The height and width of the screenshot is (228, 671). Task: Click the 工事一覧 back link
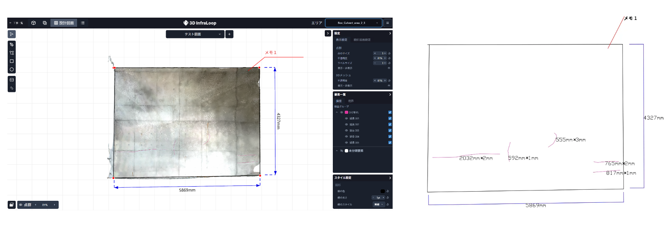pyautogui.click(x=16, y=23)
